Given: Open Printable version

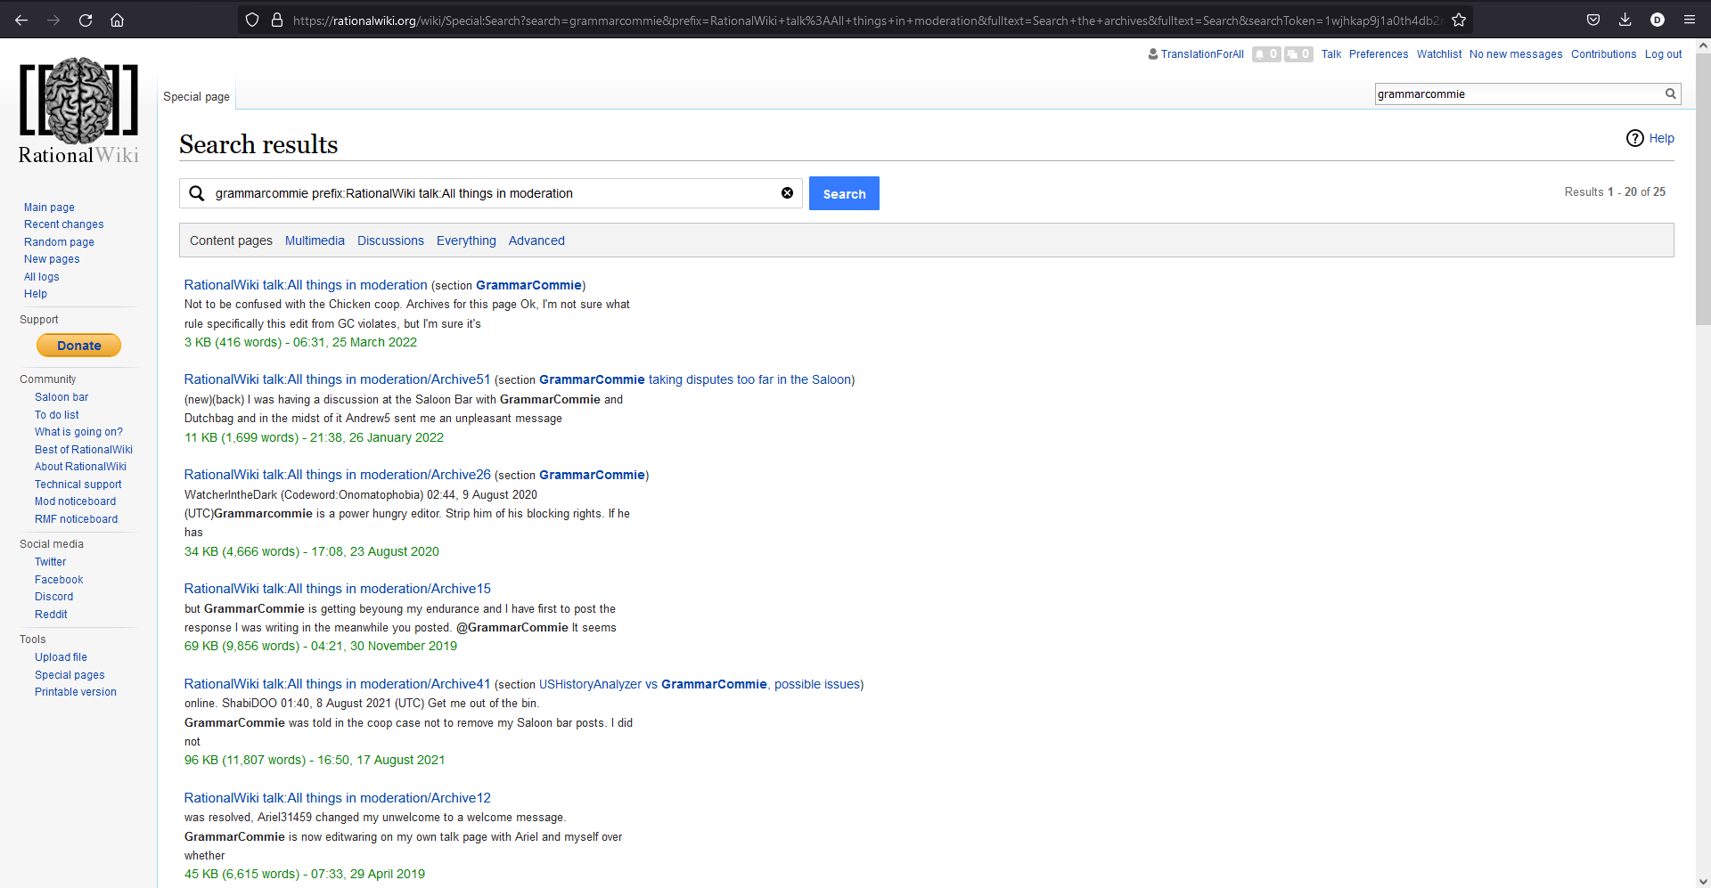Looking at the screenshot, I should click(76, 692).
